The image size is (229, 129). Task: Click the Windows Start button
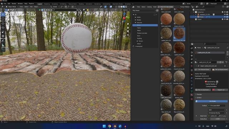[x=104, y=126]
